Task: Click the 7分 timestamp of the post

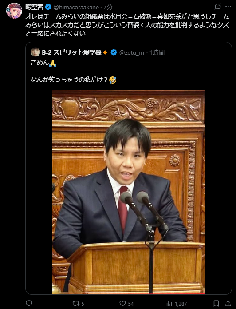Action: tap(108, 8)
